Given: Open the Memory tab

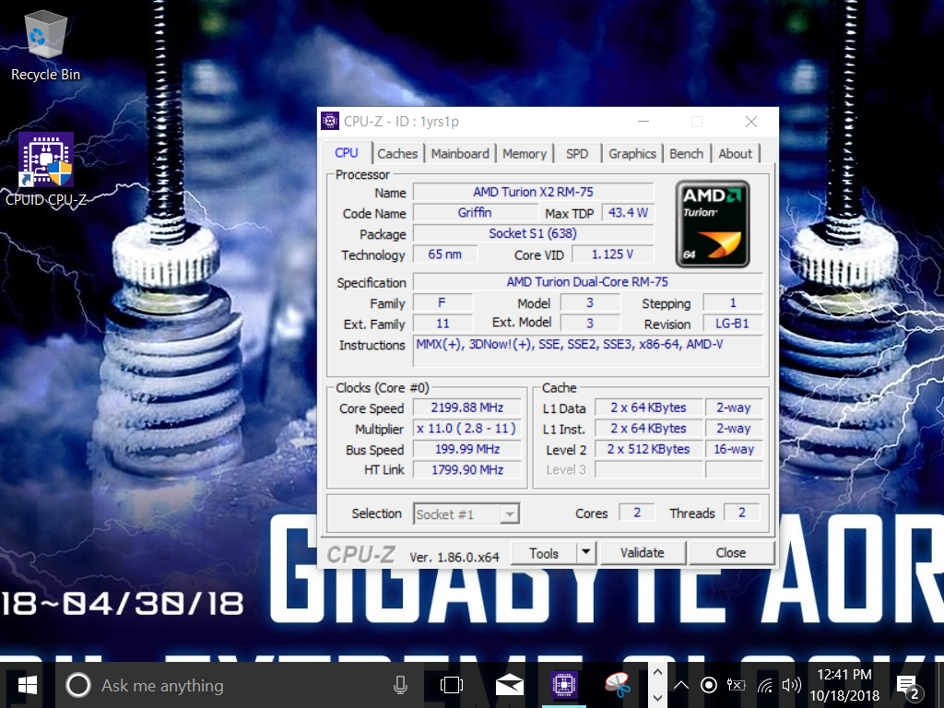Looking at the screenshot, I should 525,154.
